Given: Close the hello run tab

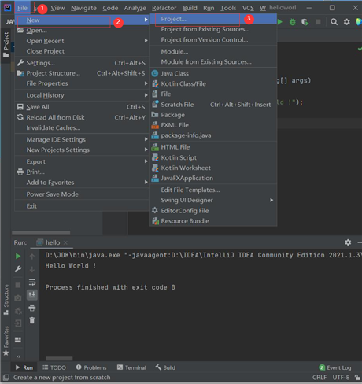Looking at the screenshot, I should 65,242.
